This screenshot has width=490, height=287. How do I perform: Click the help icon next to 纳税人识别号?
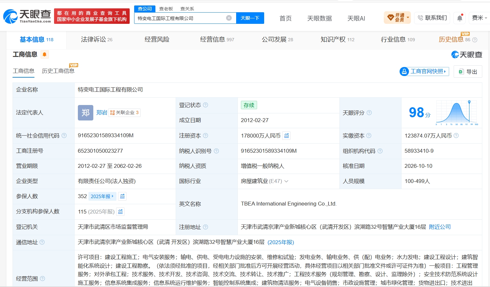point(216,151)
